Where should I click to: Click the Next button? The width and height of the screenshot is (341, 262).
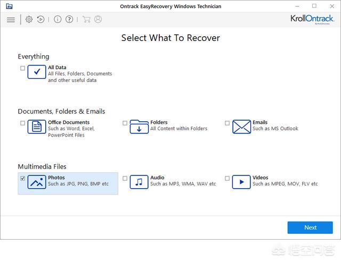coord(310,227)
